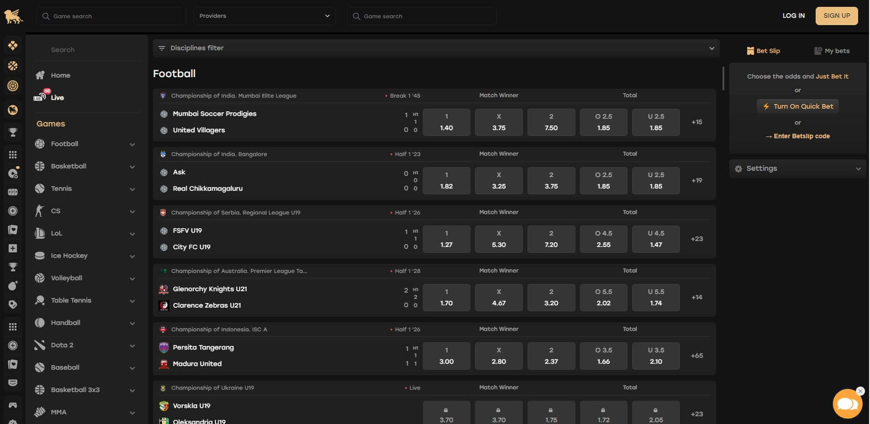The height and width of the screenshot is (424, 870).
Task: Click the trophy tournaments icon in the left rail
Action: click(x=13, y=132)
